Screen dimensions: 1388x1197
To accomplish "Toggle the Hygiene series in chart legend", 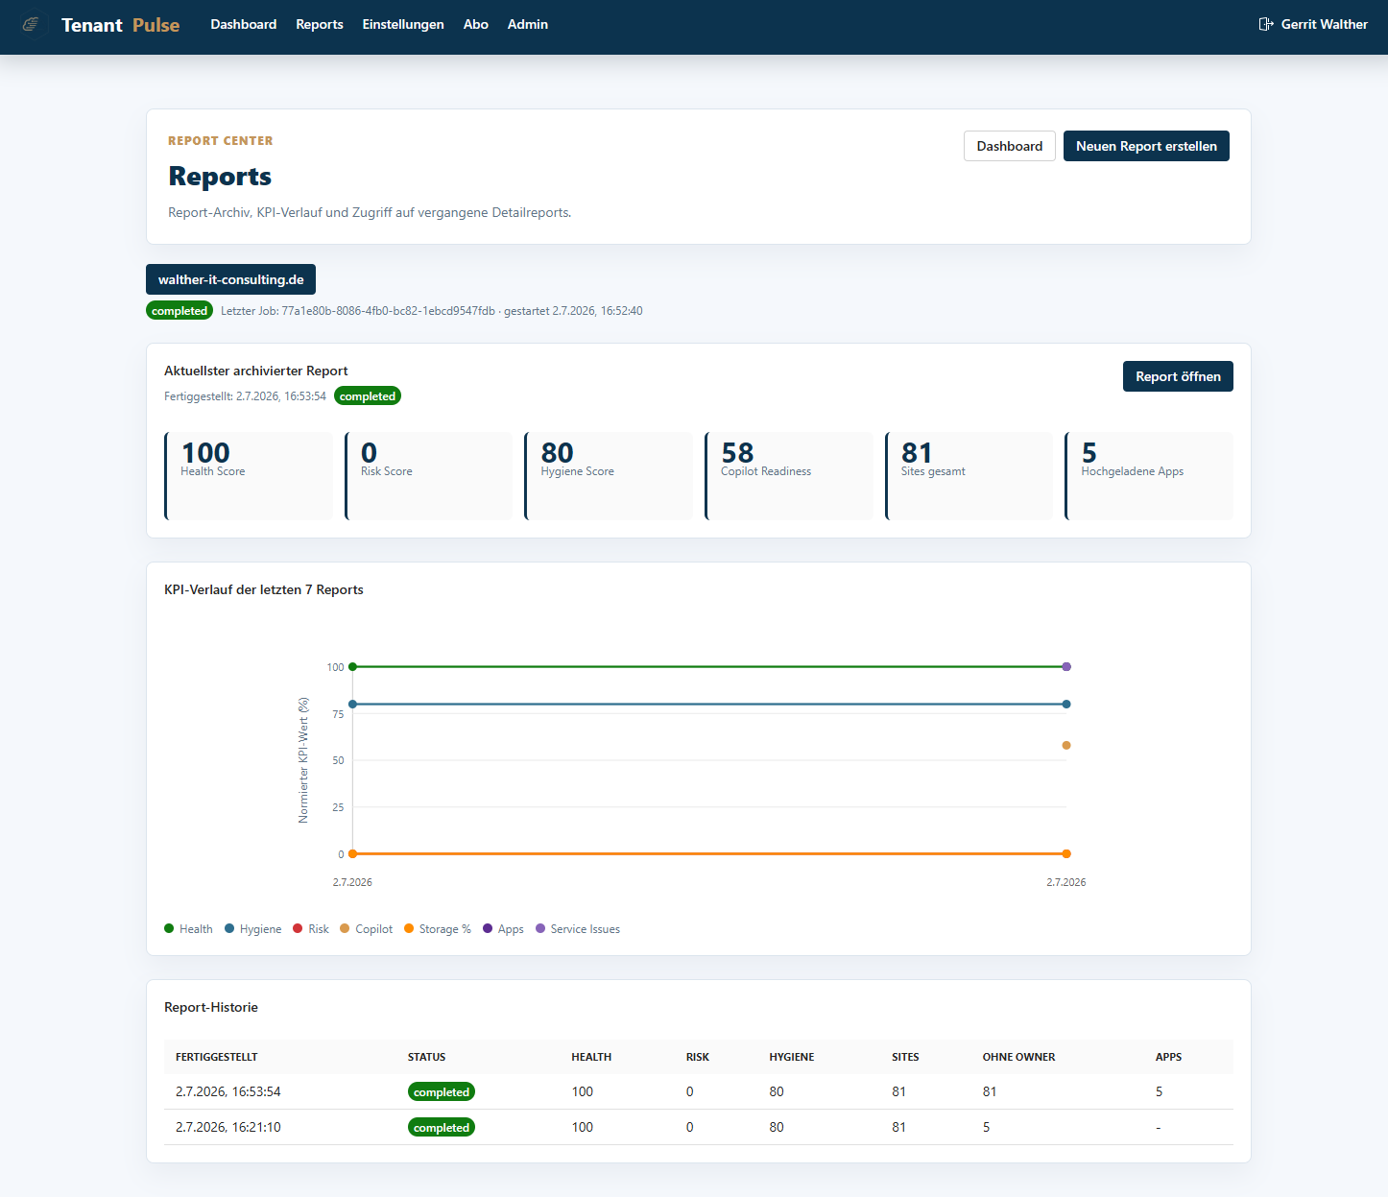I will pos(252,929).
